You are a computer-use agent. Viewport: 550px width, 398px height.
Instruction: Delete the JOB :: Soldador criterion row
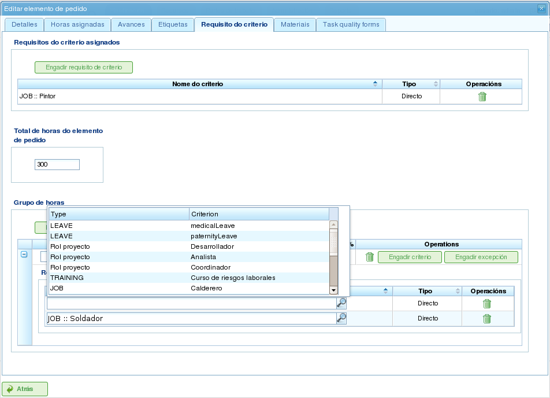pos(487,319)
